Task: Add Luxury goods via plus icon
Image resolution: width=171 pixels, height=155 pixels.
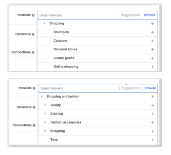Action: [152, 58]
